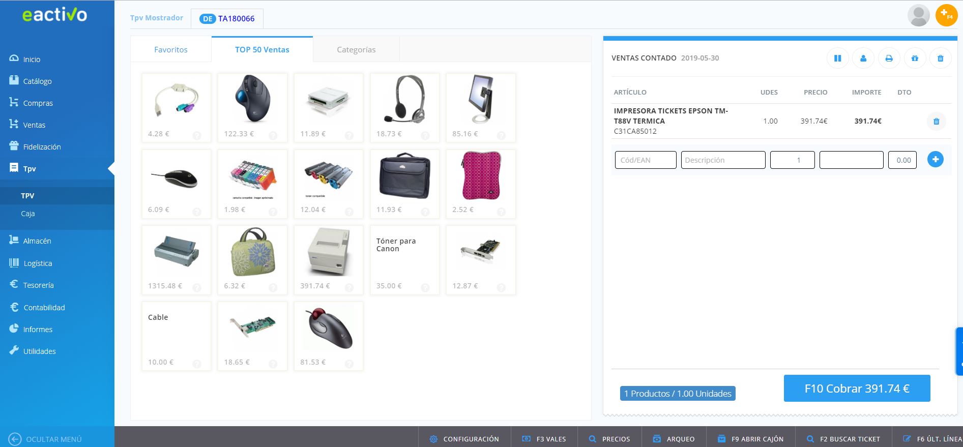The image size is (963, 447).
Task: Select the TA180066 ticket tab
Action: (x=227, y=18)
